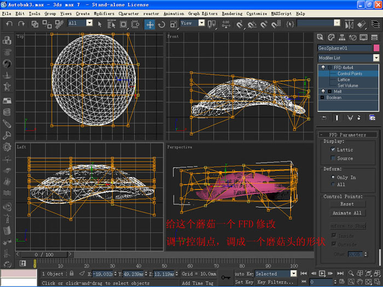Click the Play Animation button
Viewport: 383px width, 287px height.
point(322,273)
